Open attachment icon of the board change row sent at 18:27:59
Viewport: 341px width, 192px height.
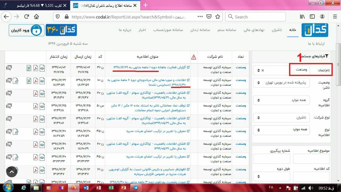tap(15, 132)
